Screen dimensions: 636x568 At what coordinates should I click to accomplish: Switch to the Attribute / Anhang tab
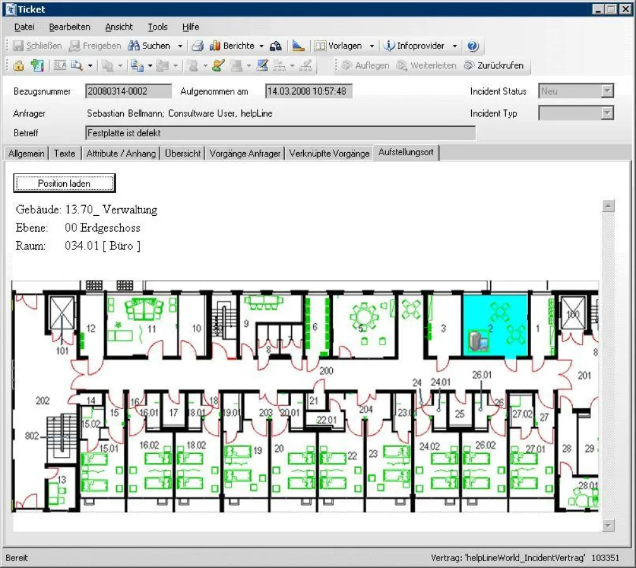[x=121, y=153]
